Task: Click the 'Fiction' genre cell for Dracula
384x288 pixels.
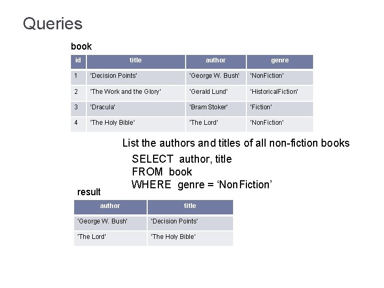Action: click(x=261, y=107)
